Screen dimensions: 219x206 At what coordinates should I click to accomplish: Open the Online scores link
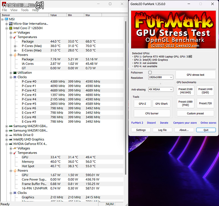click(208, 123)
